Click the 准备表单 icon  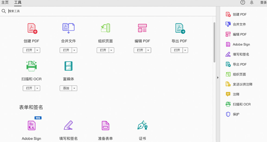[105, 125]
